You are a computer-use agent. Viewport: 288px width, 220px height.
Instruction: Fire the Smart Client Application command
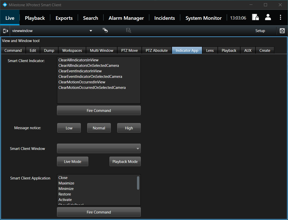coord(99,212)
